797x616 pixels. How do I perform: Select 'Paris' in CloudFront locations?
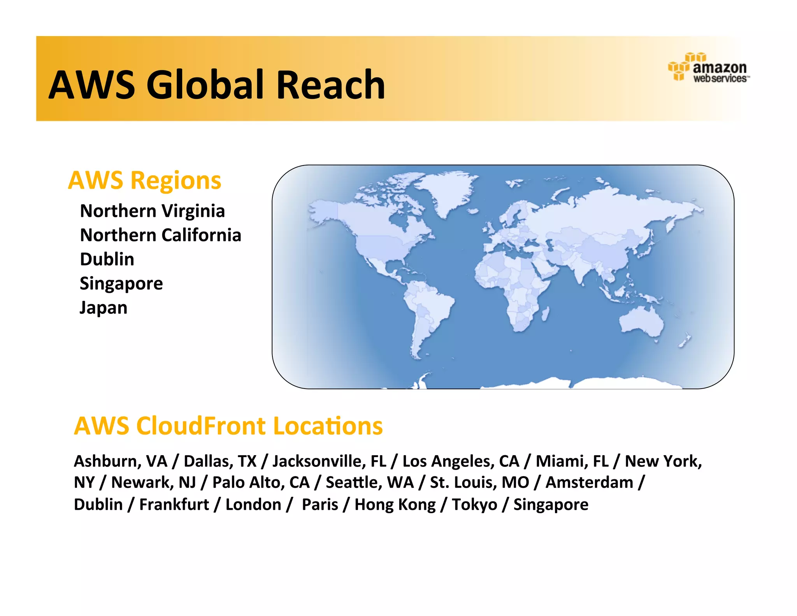(x=320, y=504)
